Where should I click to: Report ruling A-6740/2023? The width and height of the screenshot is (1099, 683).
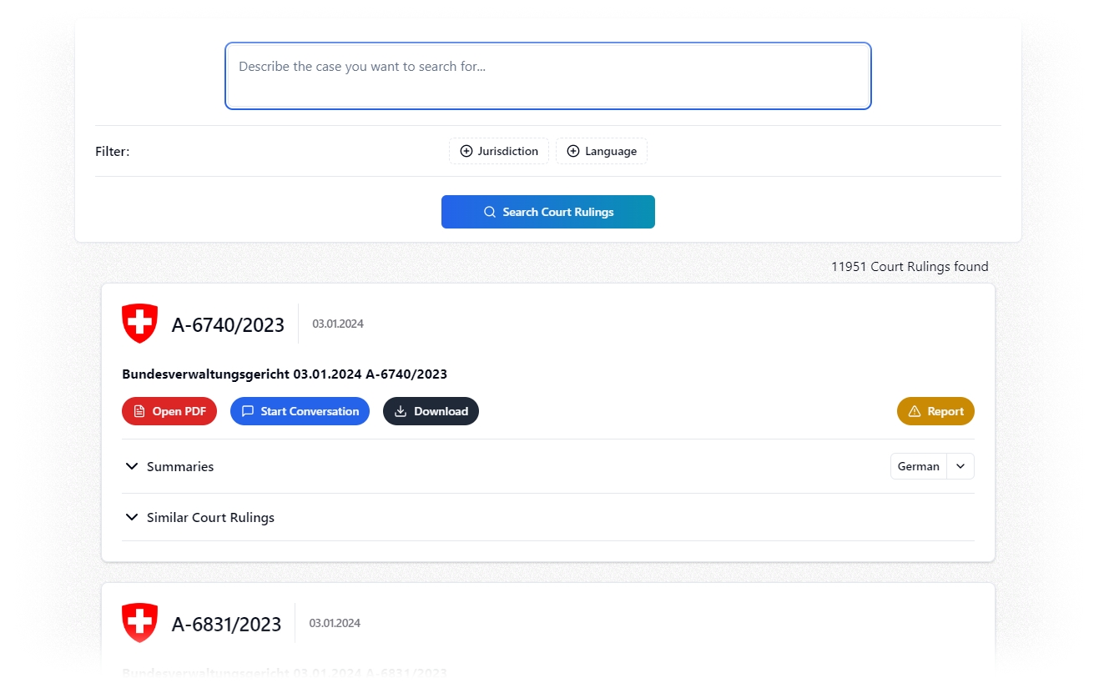click(935, 411)
